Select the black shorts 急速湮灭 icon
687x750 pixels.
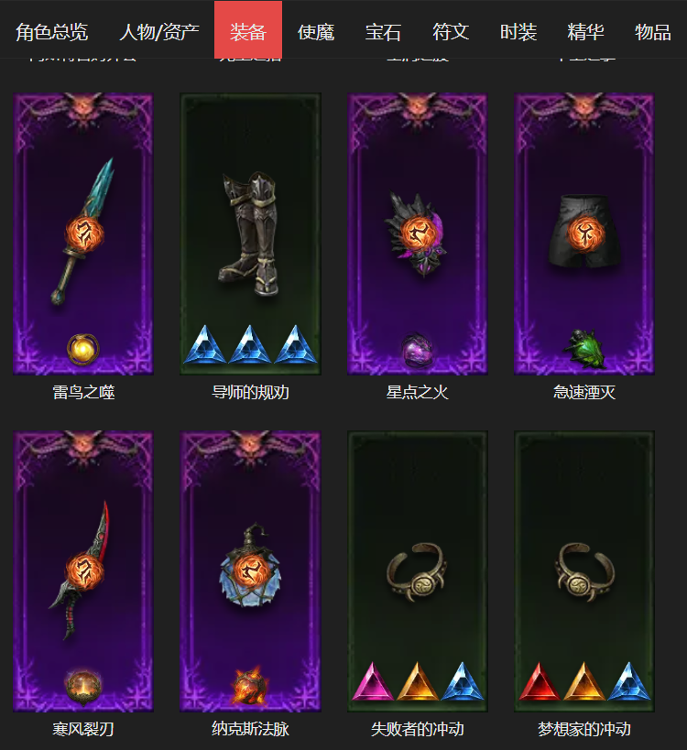[x=584, y=232]
